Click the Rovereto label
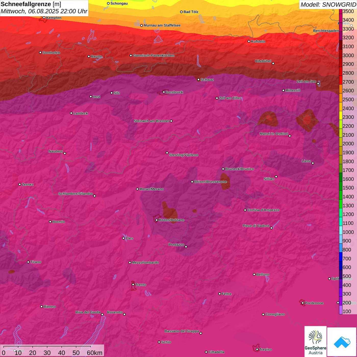This screenshot has width=357, height=357. coord(115,312)
